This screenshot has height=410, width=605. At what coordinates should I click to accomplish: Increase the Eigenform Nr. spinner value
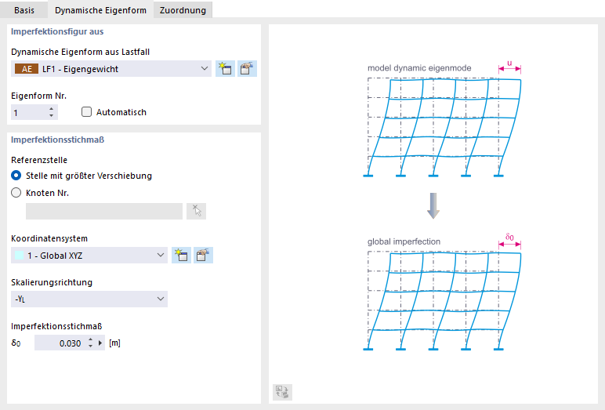coord(52,109)
